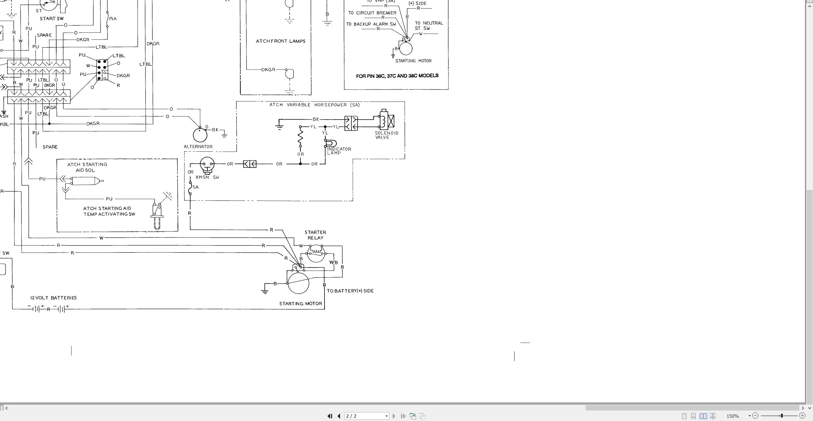Open the 150% zoom level dropdown

pyautogui.click(x=749, y=416)
